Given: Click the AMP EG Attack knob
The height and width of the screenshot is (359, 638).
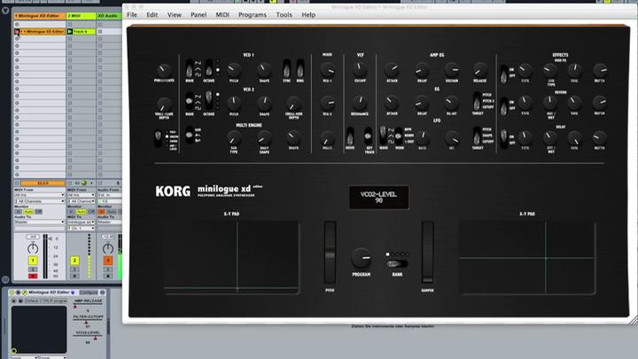Looking at the screenshot, I should [392, 70].
